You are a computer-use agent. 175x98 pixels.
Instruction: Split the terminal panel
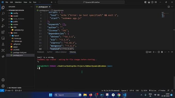(159, 52)
